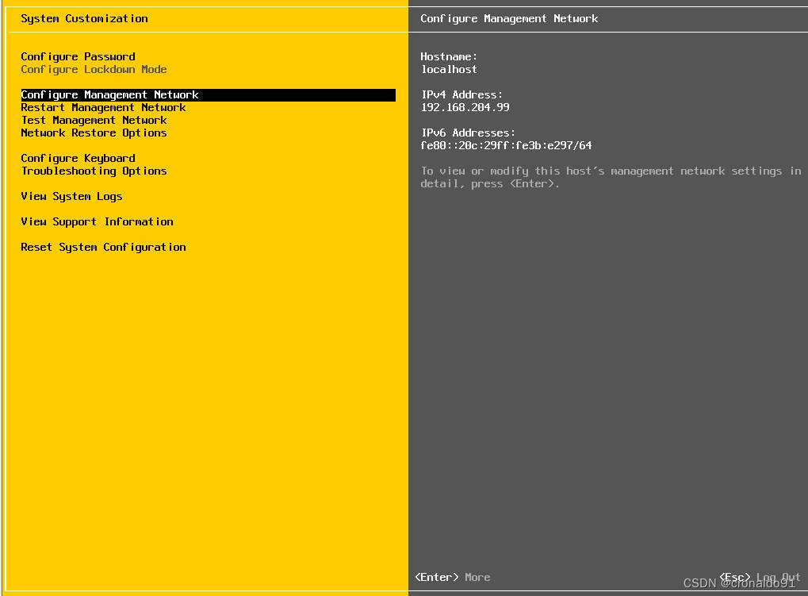The image size is (808, 596).
Task: Select Restart Management Network
Action: pyautogui.click(x=103, y=107)
